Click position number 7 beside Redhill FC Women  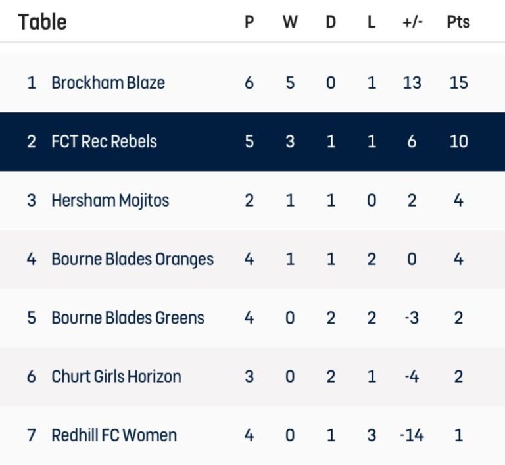pyautogui.click(x=32, y=435)
